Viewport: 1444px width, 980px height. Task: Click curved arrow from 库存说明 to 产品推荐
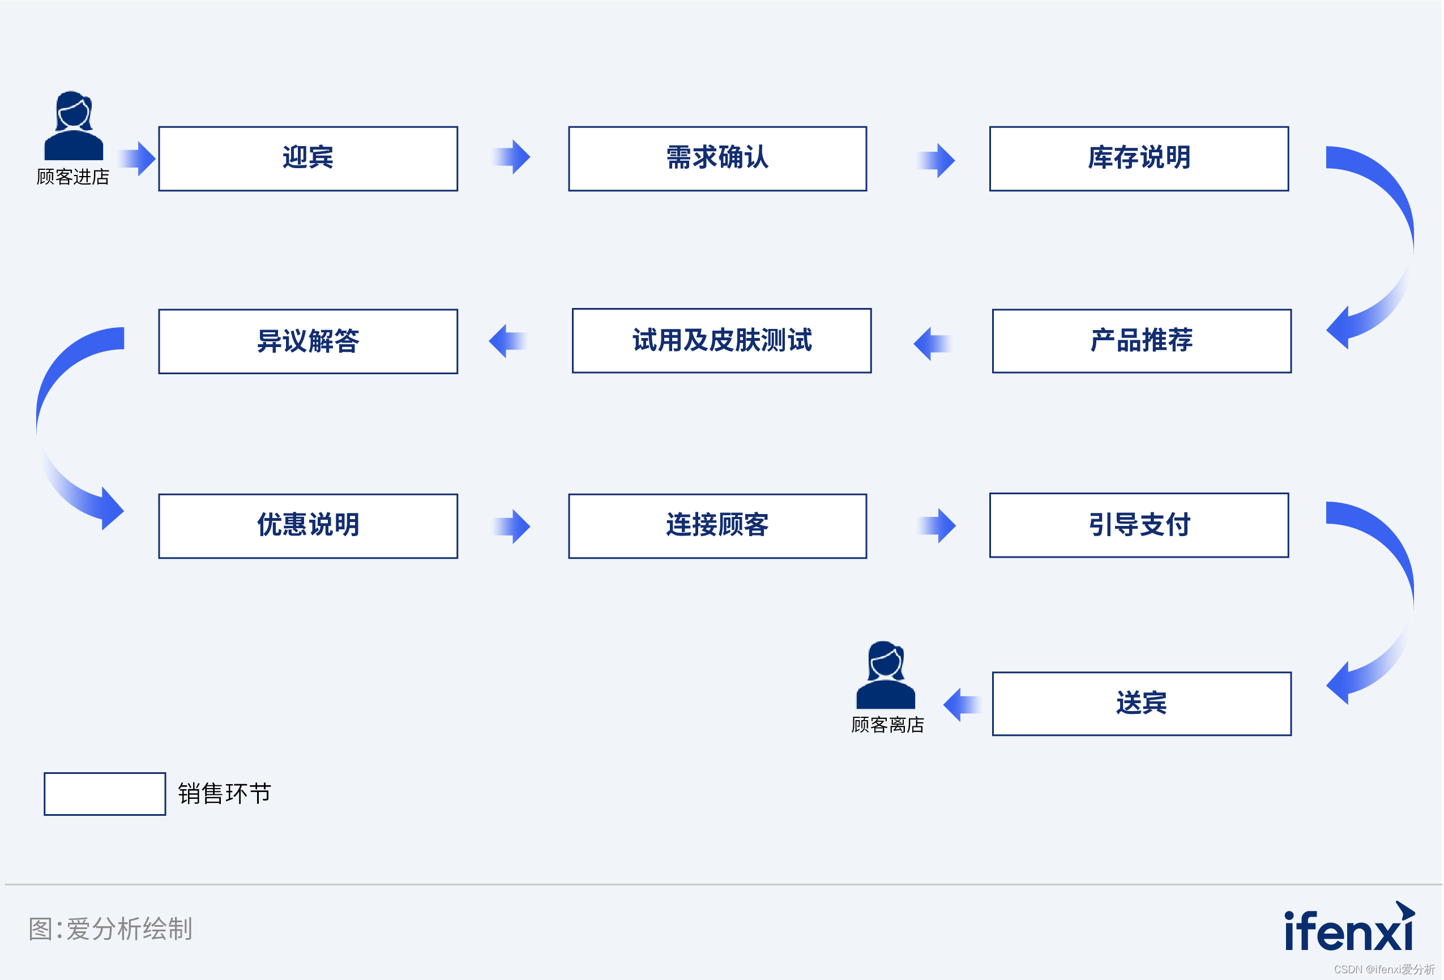pos(1370,247)
